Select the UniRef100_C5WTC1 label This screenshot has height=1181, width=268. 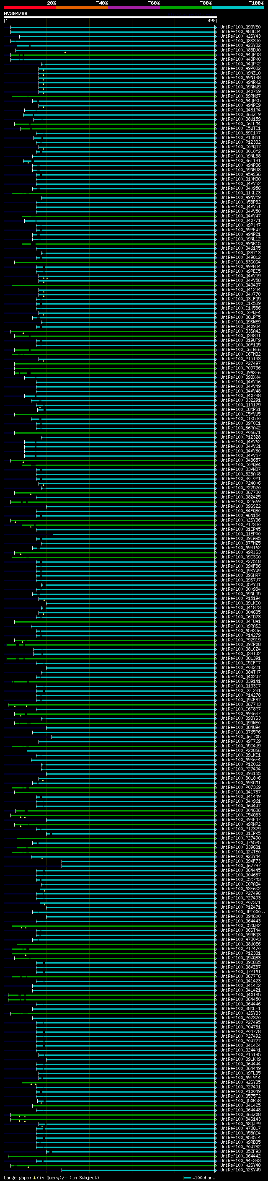(240, 128)
